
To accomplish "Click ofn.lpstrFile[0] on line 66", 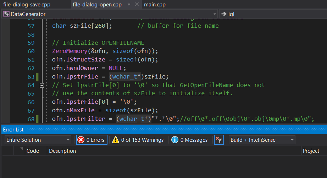I will click(80, 102).
